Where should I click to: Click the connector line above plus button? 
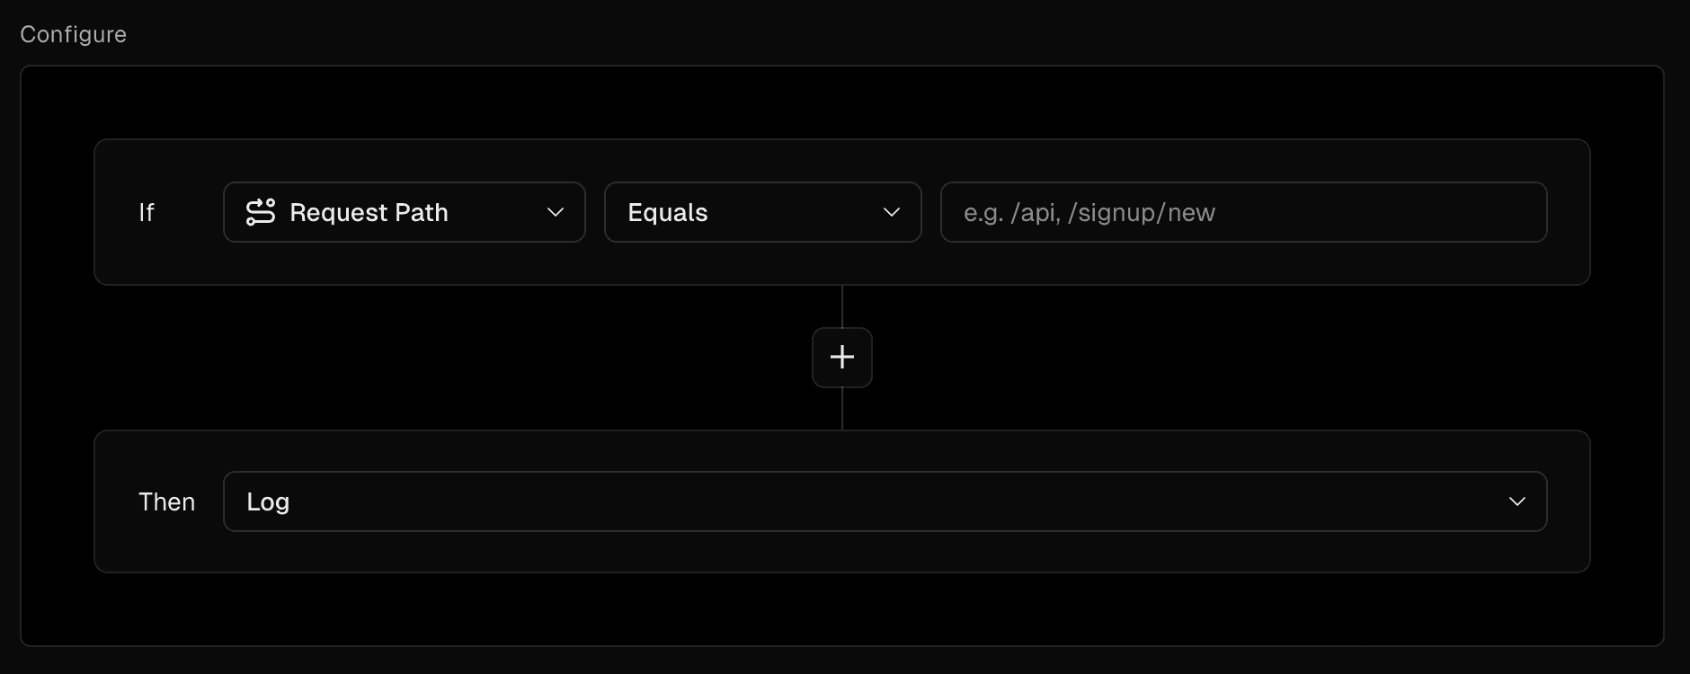842,306
